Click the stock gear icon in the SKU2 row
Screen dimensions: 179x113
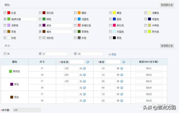(122, 75)
